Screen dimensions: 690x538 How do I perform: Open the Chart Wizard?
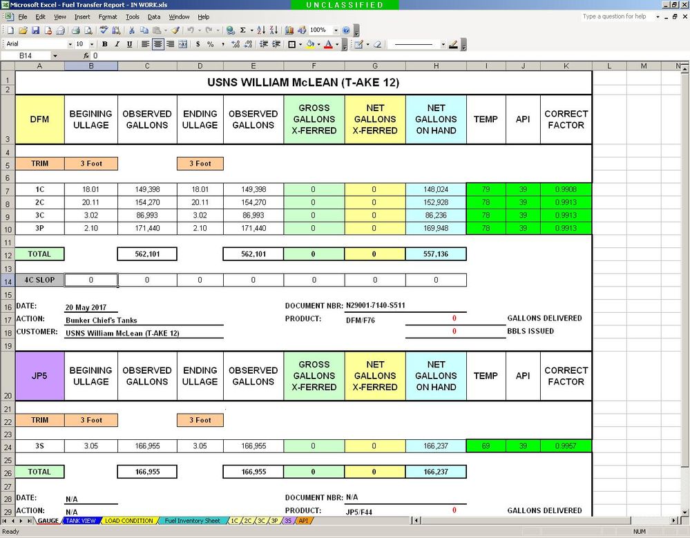point(289,30)
